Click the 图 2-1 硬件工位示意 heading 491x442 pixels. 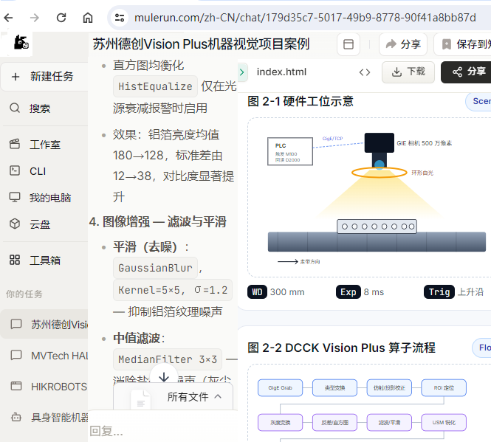point(301,101)
